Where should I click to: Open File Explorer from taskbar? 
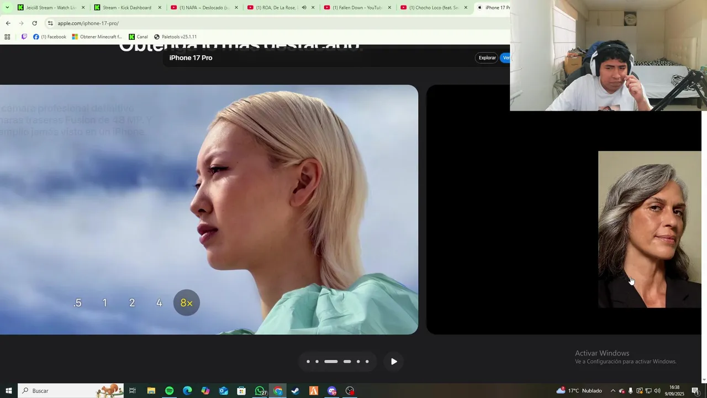click(151, 391)
